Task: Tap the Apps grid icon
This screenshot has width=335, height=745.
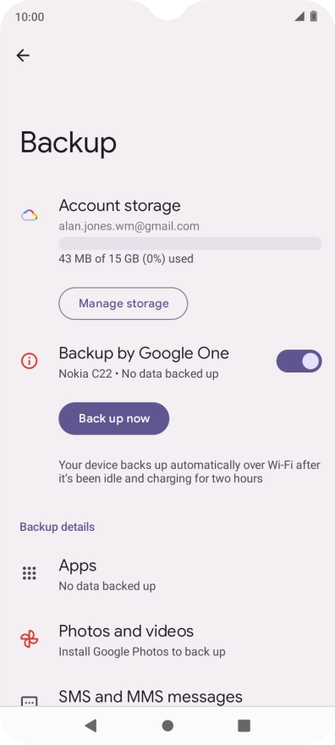Action: point(30,573)
